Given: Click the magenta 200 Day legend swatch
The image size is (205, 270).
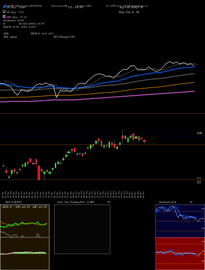Looking at the screenshot, I should tap(4, 16).
